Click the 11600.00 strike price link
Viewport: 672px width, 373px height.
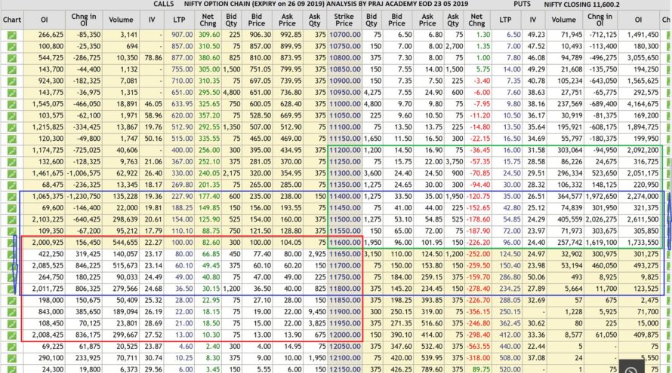point(345,243)
